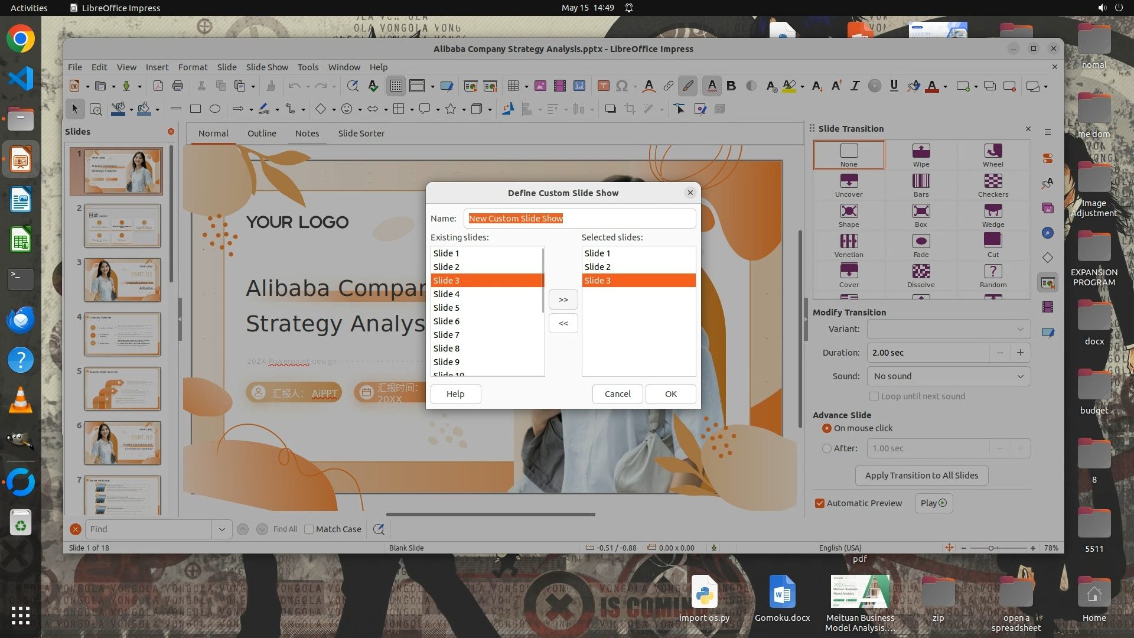Image resolution: width=1134 pixels, height=638 pixels.
Task: Select Slide 6 in Existing slides list
Action: click(447, 321)
